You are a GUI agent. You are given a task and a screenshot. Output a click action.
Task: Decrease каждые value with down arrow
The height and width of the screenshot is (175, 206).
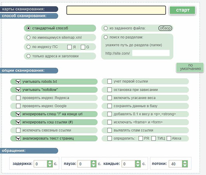coord(138,166)
